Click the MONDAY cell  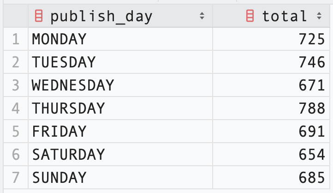[120, 39]
